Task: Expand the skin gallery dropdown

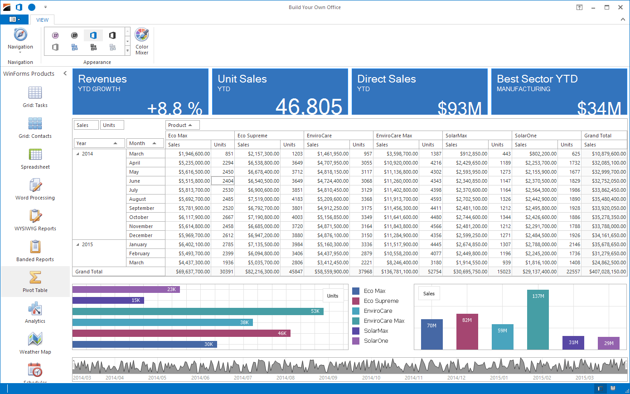Action: pos(128,51)
